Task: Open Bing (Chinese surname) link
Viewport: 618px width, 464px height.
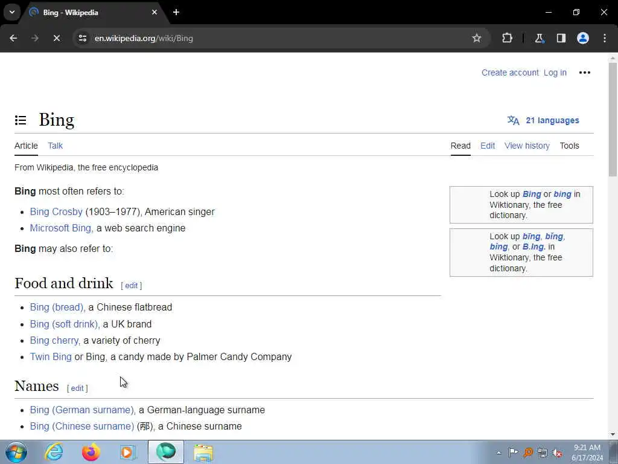Action: click(x=81, y=427)
